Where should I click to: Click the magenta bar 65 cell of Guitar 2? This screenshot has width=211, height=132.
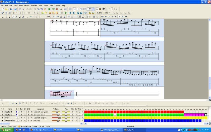tap(194, 115)
